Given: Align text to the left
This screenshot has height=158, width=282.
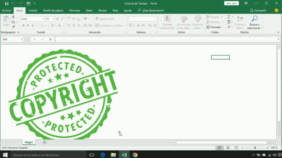Looking at the screenshot, I should pos(69,25).
